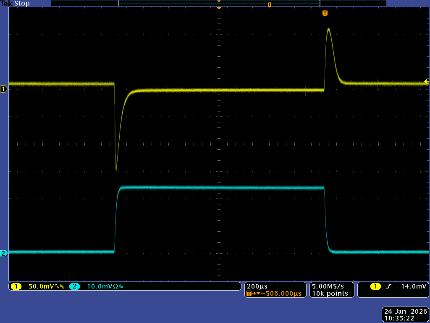Click the channel 2 ohm termination symbol
The image size is (430, 323).
click(116, 286)
